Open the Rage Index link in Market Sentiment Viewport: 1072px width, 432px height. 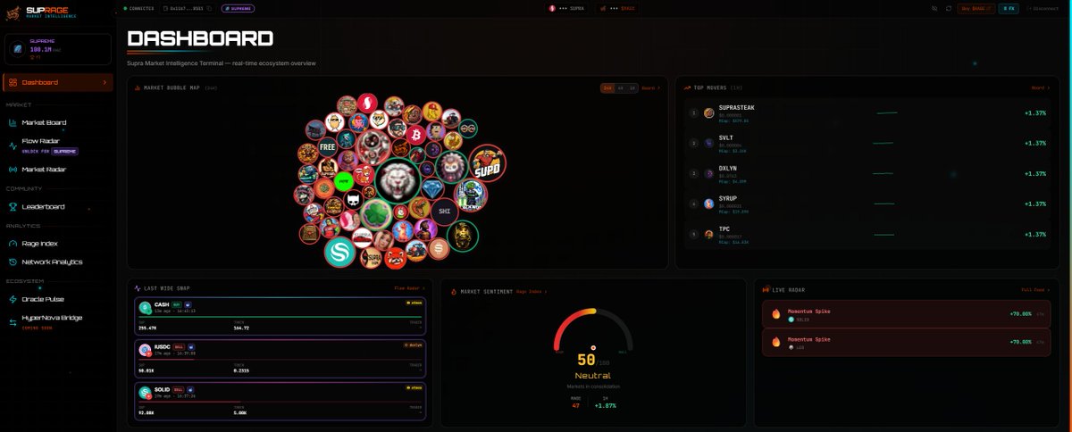[532, 292]
